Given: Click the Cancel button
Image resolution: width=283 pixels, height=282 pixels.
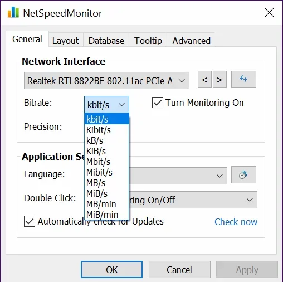Looking at the screenshot, I should 179,270.
